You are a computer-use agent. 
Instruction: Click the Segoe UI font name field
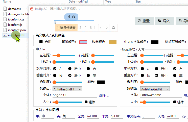(75, 95)
